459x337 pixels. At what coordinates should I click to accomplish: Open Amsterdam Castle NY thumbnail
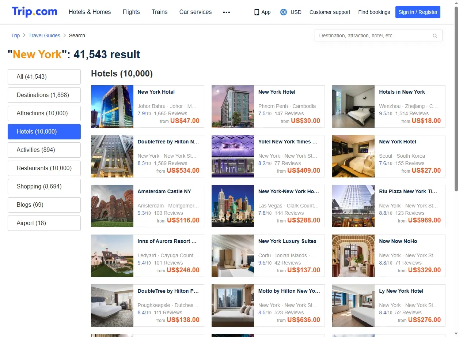click(112, 206)
